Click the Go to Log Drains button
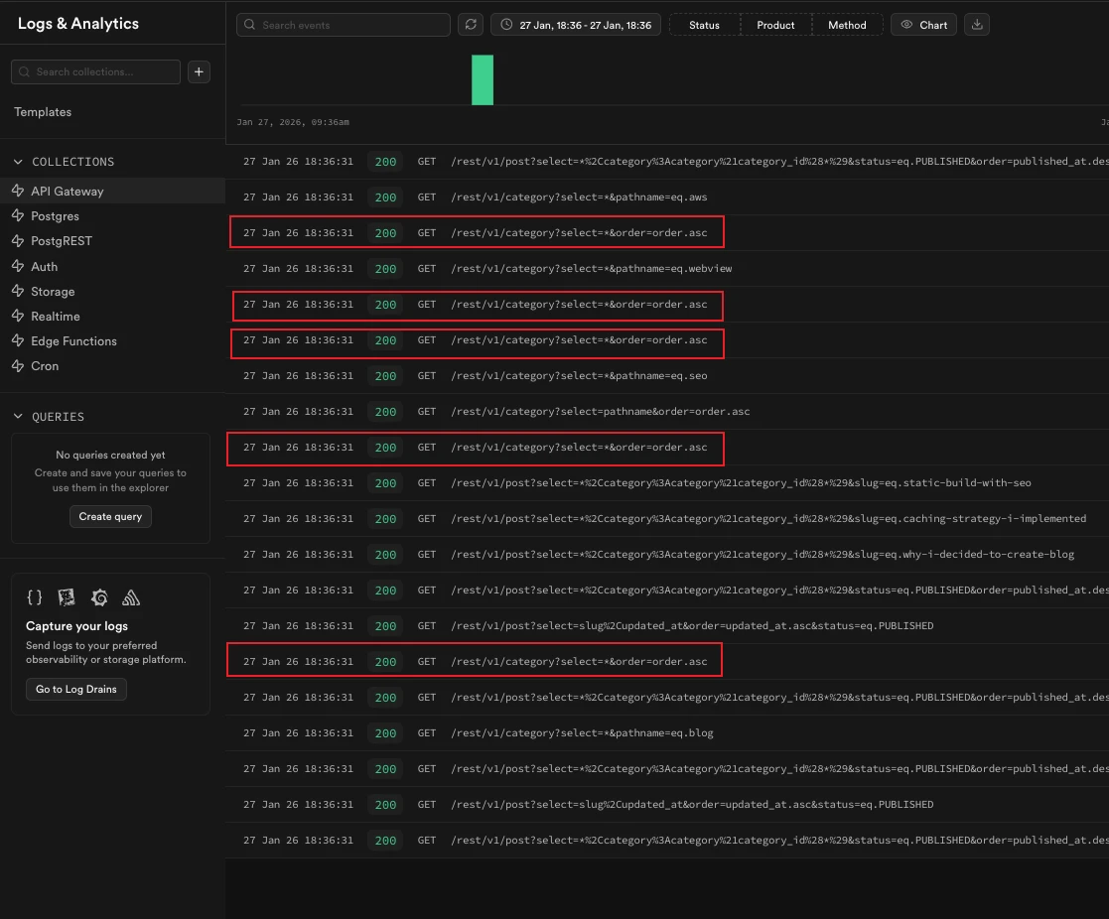1109x919 pixels. (x=76, y=689)
